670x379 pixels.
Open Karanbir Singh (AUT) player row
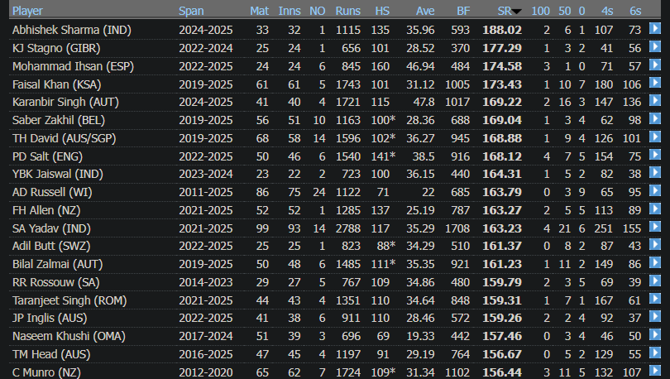(55, 102)
